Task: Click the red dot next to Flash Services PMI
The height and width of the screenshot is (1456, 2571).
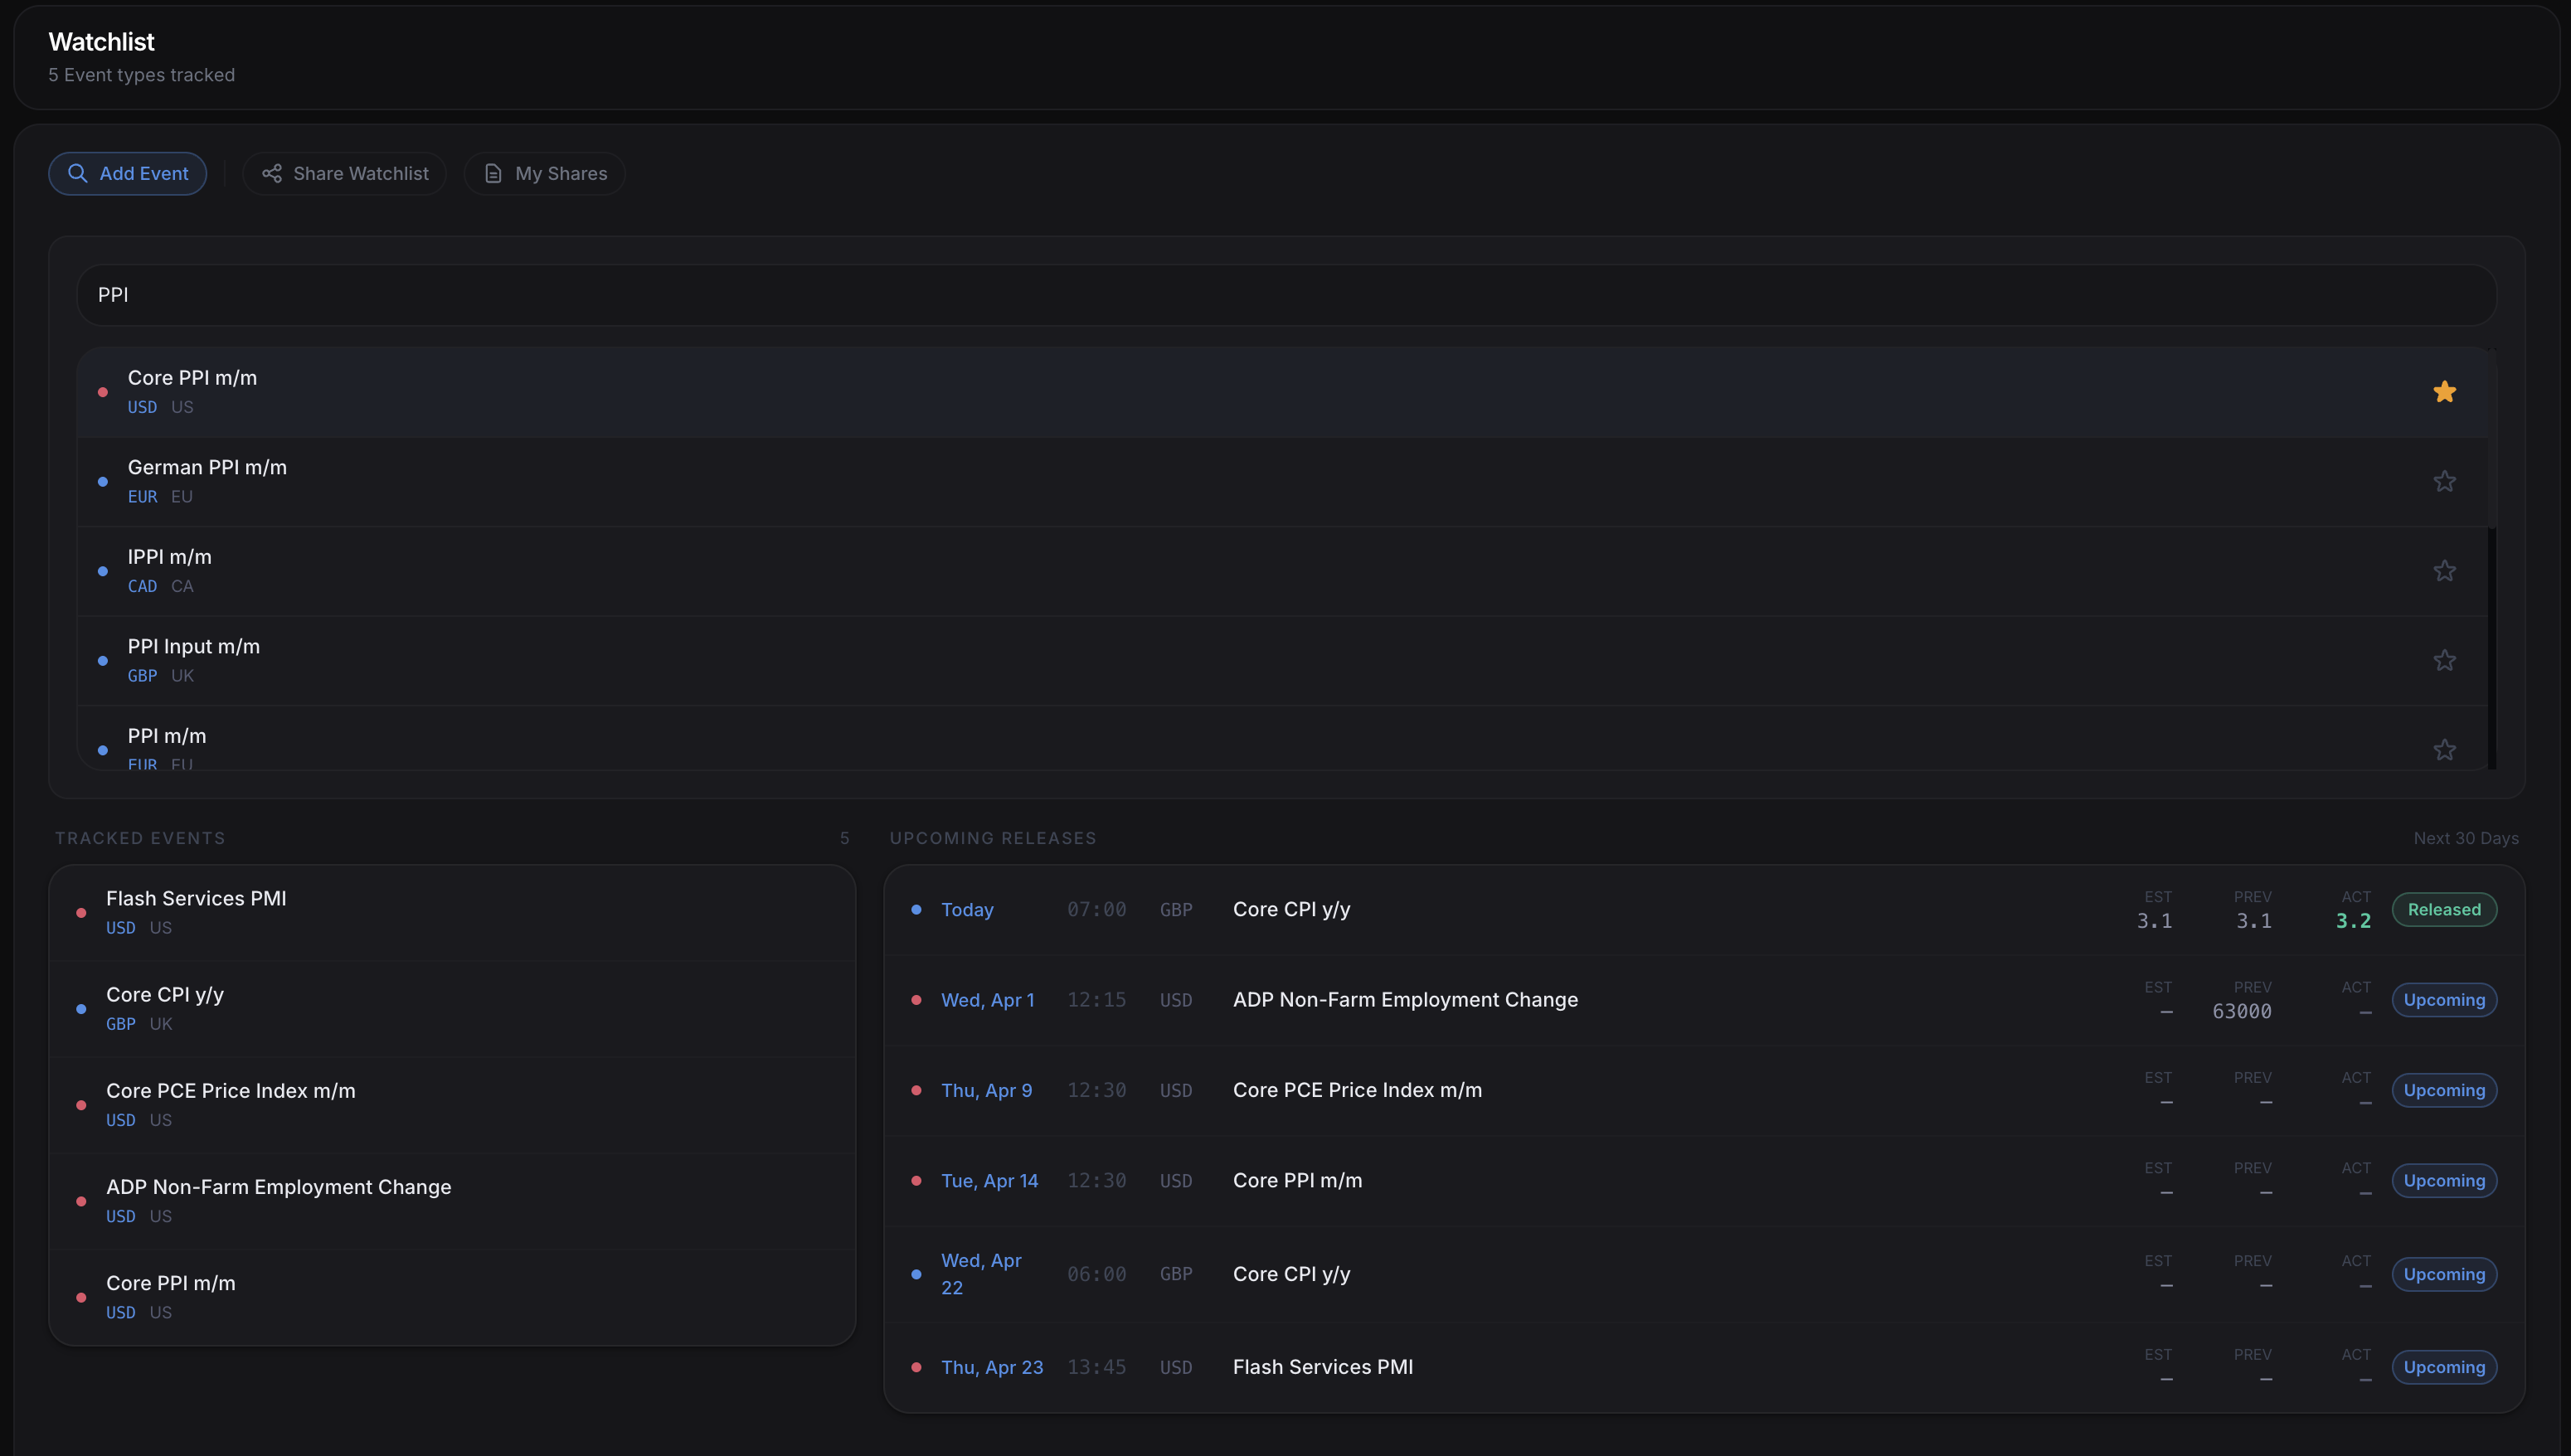Action: [x=80, y=913]
